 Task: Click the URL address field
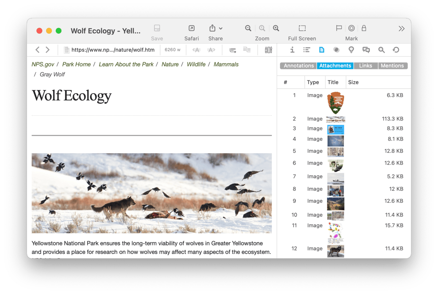[112, 50]
